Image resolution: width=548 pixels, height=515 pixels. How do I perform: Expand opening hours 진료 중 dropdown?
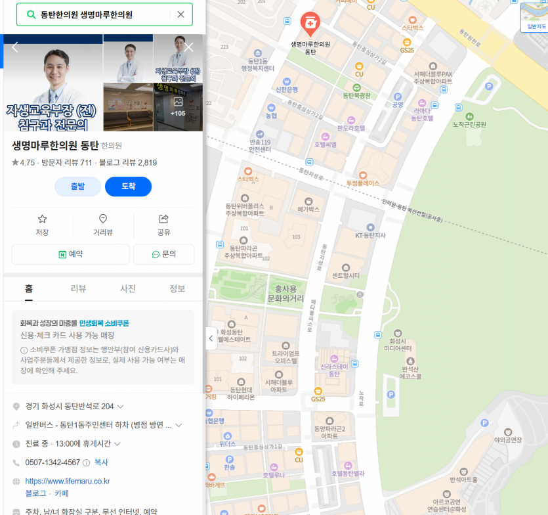coord(117,444)
